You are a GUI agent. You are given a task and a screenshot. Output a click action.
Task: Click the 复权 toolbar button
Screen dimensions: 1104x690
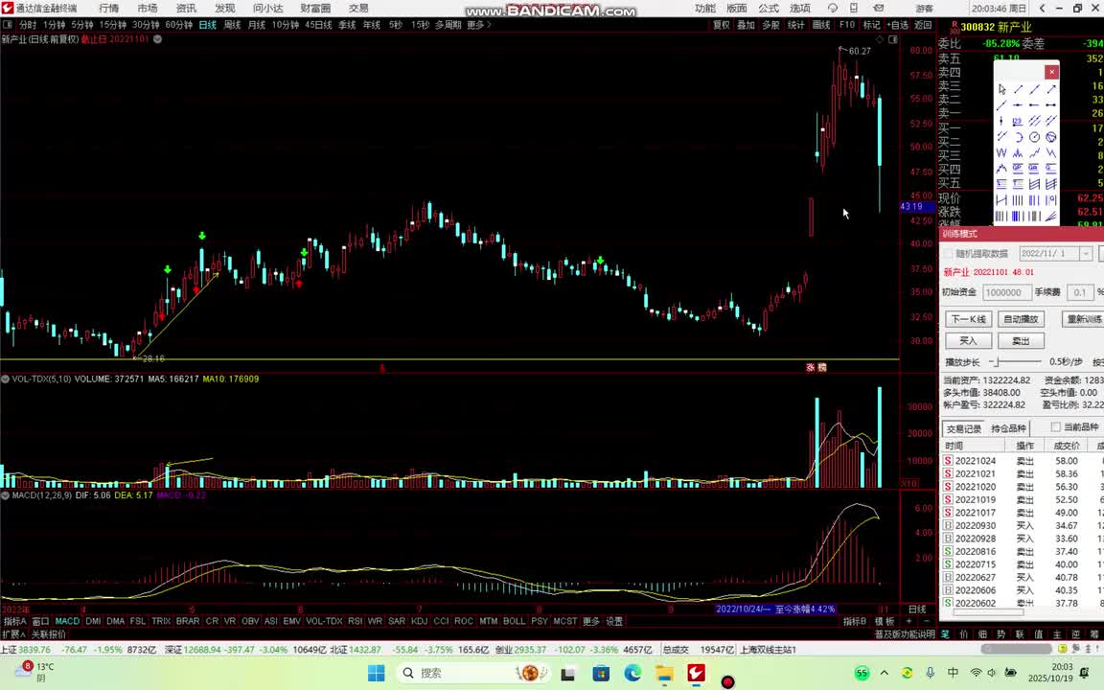click(721, 25)
